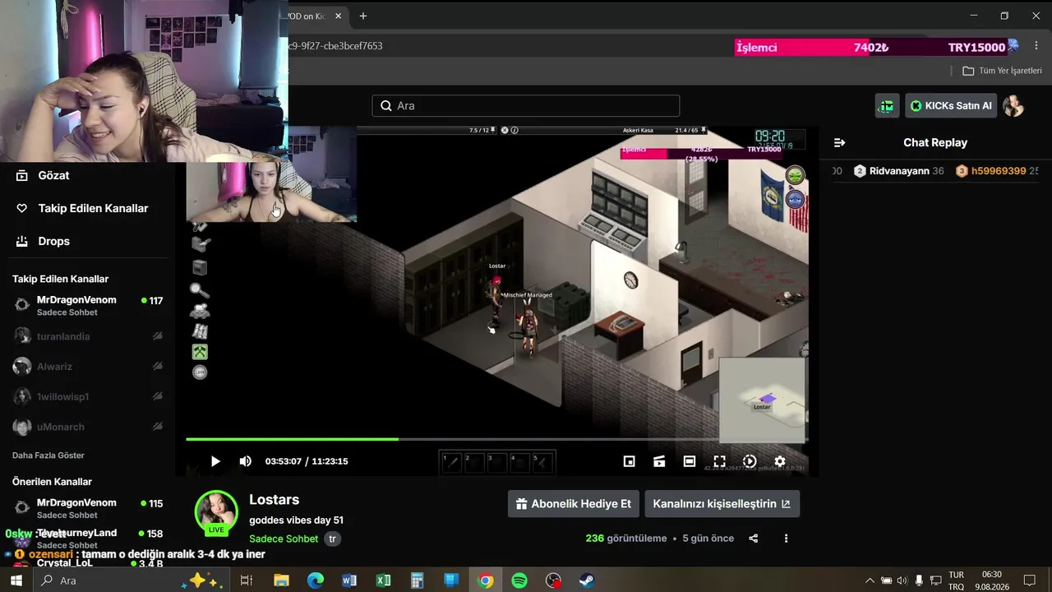Switch the TUR TRQ keyboard layout
This screenshot has width=1052, height=592.
coord(956,580)
